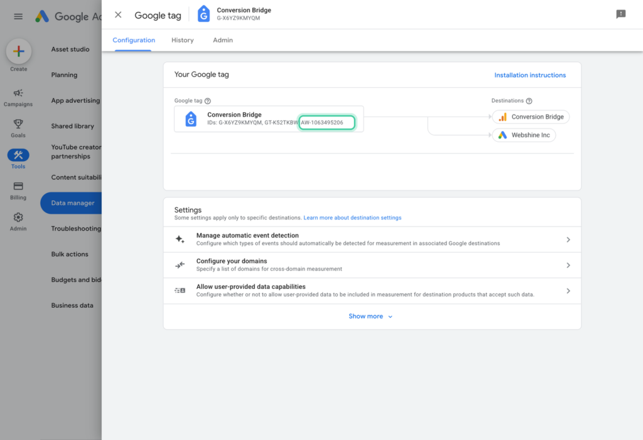This screenshot has height=440, width=643.
Task: Click the sparkle icon for automatic event detection
Action: point(180,239)
